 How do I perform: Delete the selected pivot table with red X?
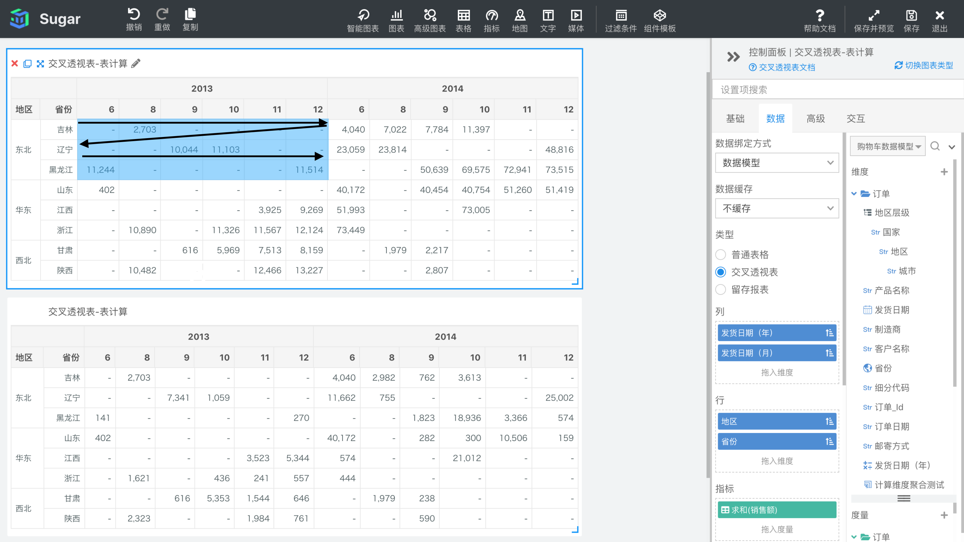(x=15, y=63)
